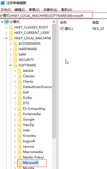Viewport: 107px width, 169px height.
Task: Click the HaoZip folder icon
Action: 19,125
